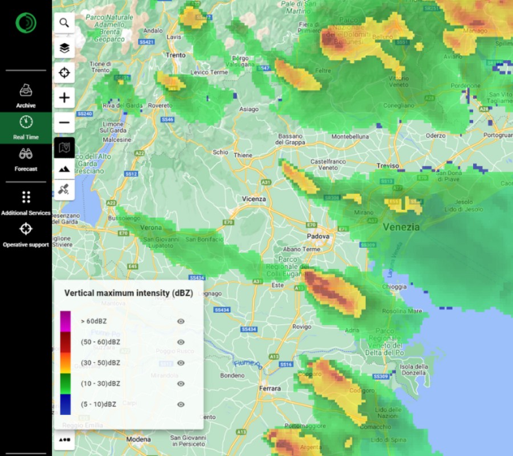
Task: Click the Verona city label on map
Action: 151,227
